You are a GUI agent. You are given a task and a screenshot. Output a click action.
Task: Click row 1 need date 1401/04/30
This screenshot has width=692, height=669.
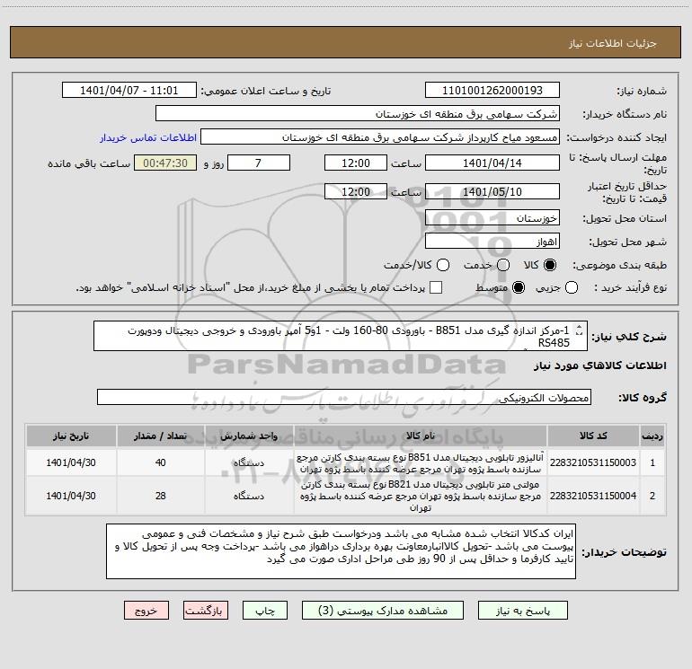tap(71, 462)
